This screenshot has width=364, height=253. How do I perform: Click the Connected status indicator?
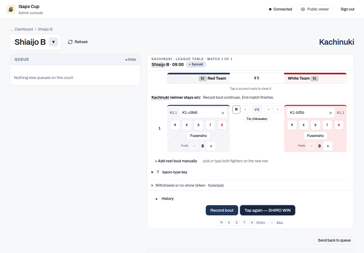click(x=280, y=9)
